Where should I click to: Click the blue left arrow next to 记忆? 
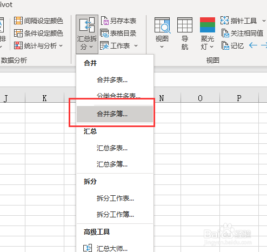point(253,45)
